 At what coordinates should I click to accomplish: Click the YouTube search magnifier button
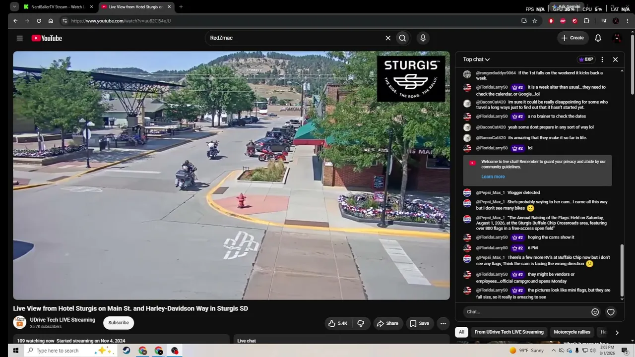point(402,38)
